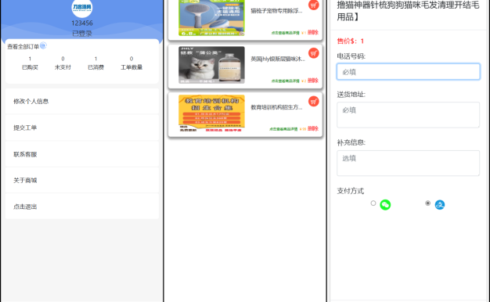Viewport: 490px width, 302px height.
Task: Open 联系客服 menu entry
Action: [x=82, y=154]
